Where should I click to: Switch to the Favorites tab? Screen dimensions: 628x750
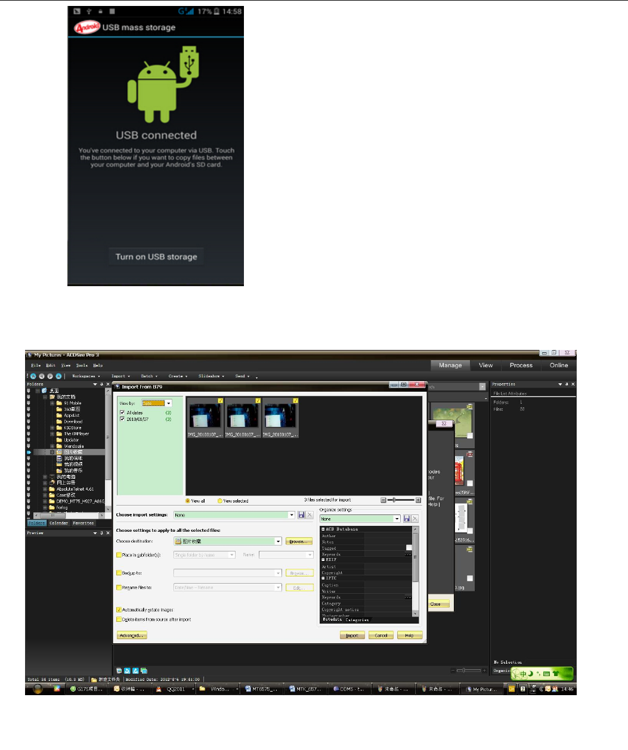tap(83, 523)
